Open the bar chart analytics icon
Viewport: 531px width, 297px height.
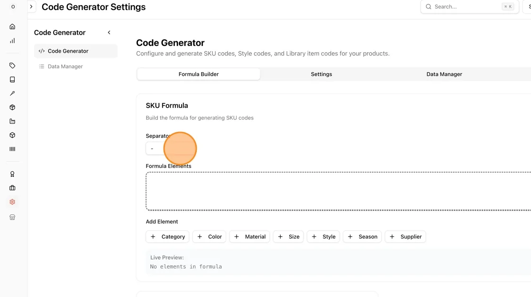[12, 41]
